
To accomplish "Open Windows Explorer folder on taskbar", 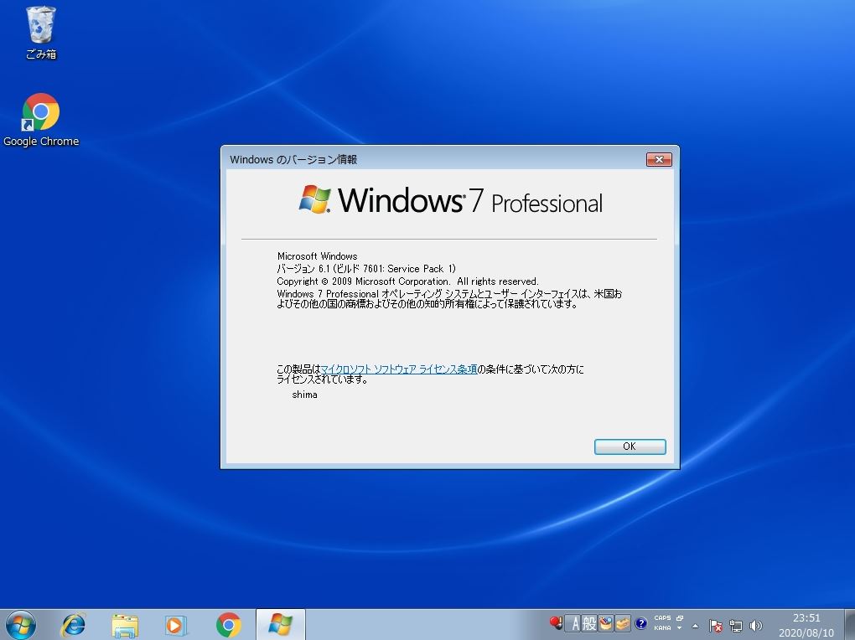I will click(x=125, y=625).
